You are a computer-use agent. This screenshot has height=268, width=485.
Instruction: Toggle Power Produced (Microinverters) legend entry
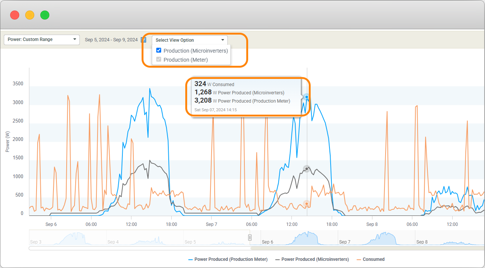(312, 259)
